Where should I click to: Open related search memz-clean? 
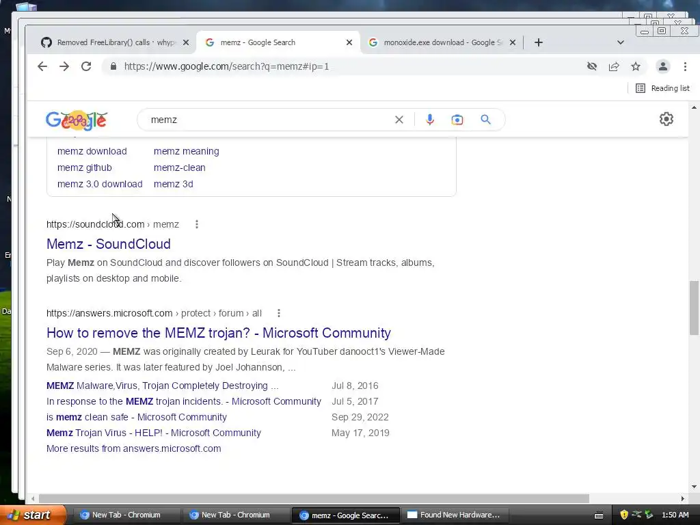tap(180, 168)
